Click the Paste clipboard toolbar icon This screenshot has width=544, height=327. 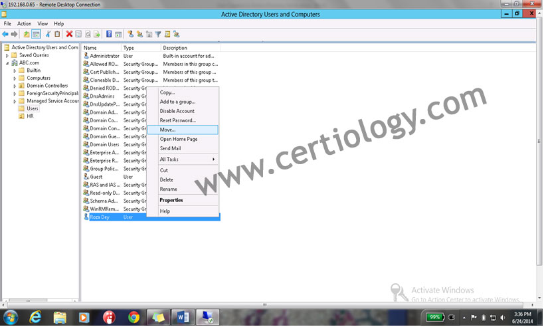click(x=57, y=34)
